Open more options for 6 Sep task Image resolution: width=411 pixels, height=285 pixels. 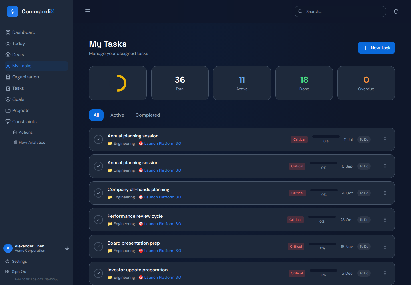[385, 166]
